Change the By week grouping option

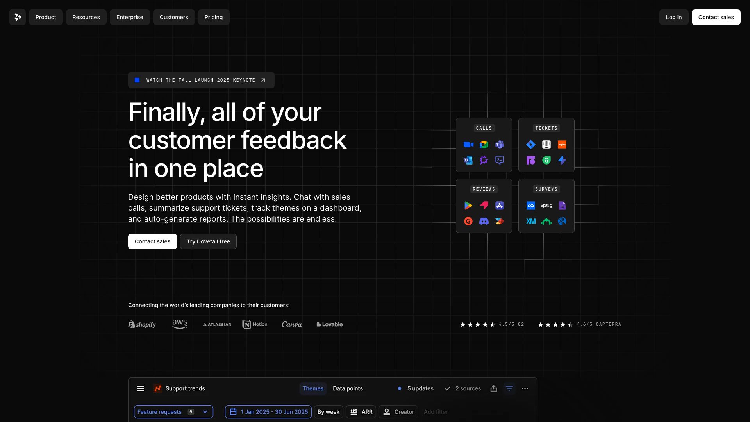coord(329,411)
